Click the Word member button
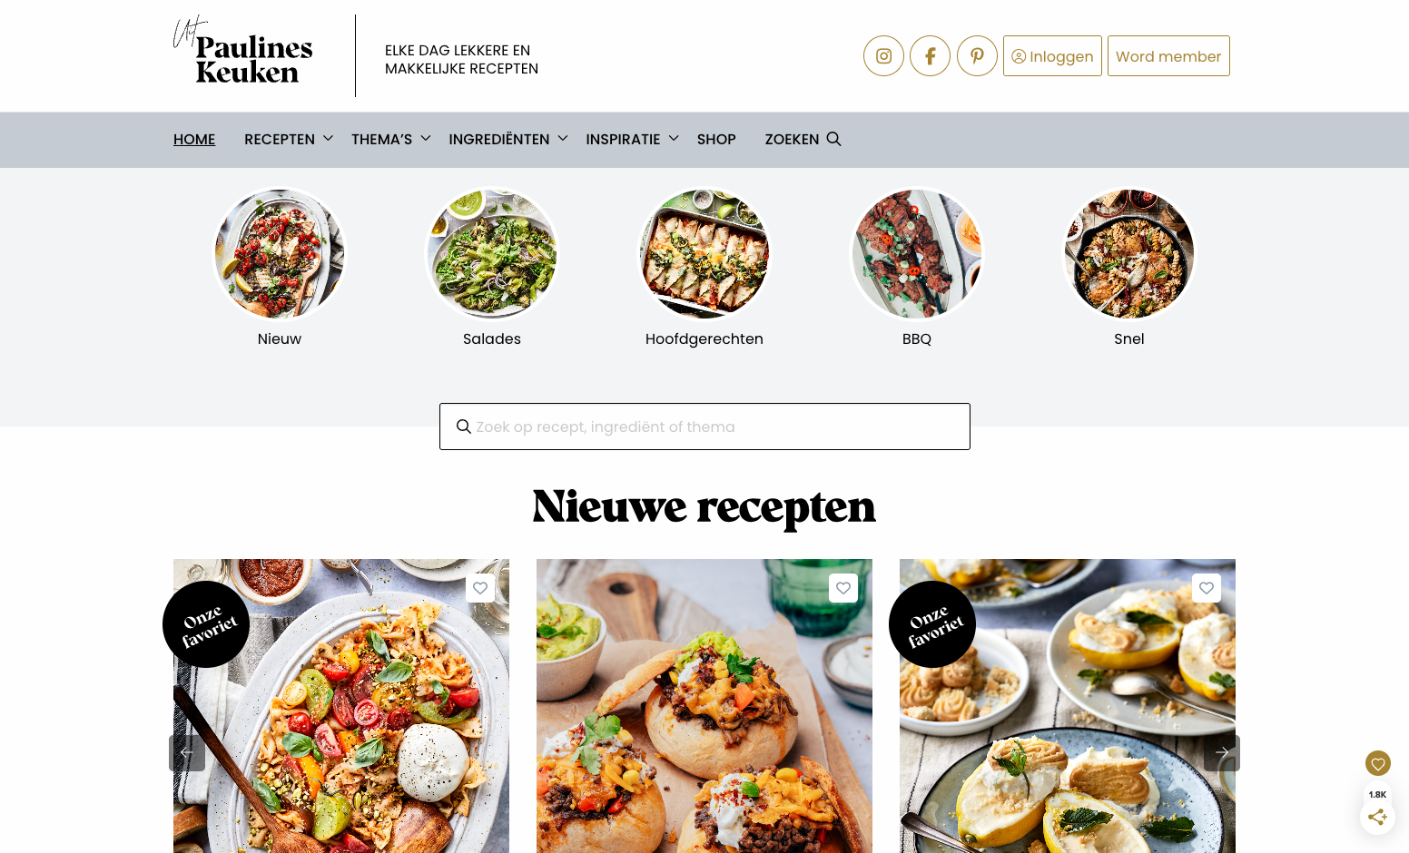1409x853 pixels. [x=1168, y=56]
